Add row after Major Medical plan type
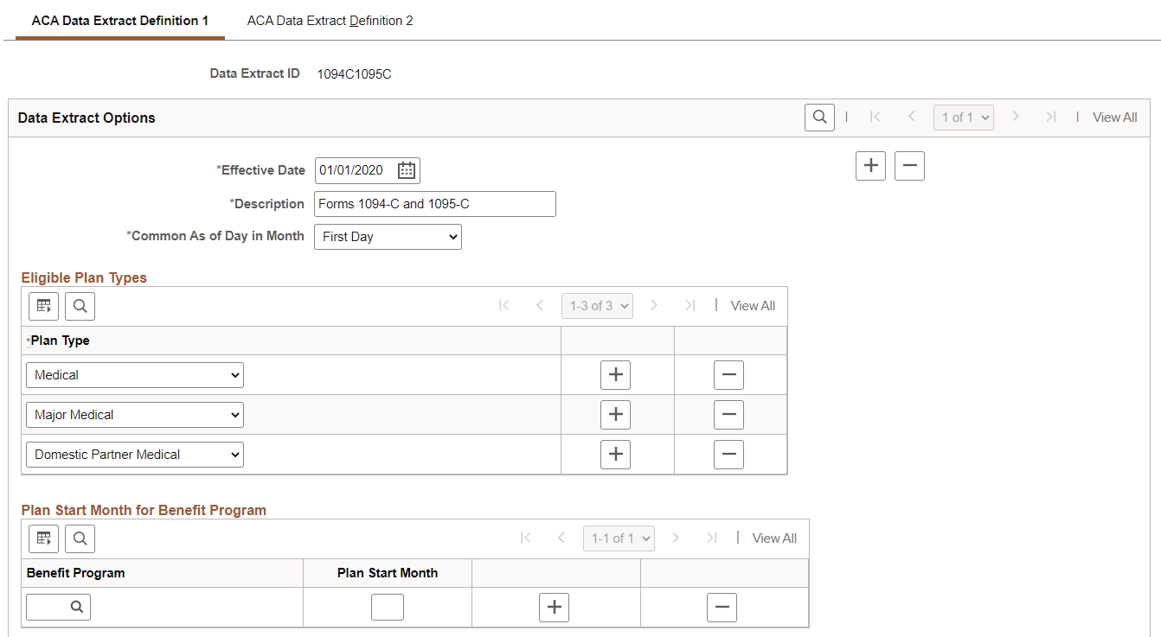The image size is (1161, 637). 615,415
